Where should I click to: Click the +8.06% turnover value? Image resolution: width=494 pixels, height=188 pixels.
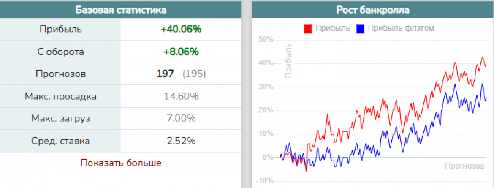(x=181, y=52)
